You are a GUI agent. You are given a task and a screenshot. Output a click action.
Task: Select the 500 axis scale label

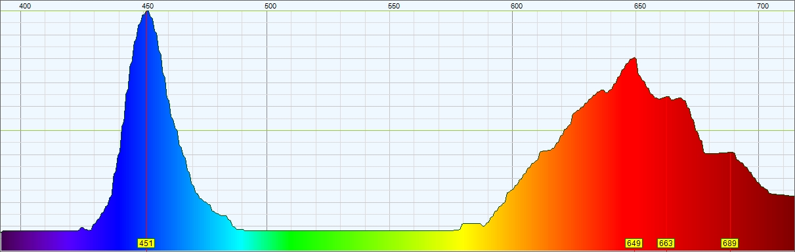point(270,6)
